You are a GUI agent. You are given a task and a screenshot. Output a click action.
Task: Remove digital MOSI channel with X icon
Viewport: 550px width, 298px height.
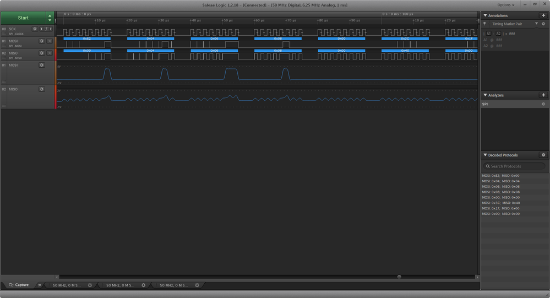(50, 41)
